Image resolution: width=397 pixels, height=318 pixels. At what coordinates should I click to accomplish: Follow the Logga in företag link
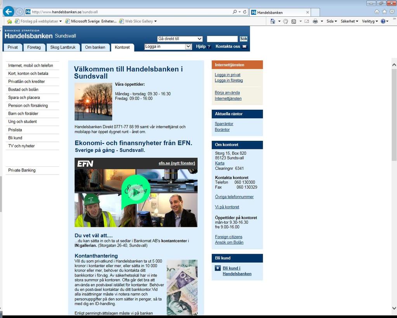tap(229, 80)
